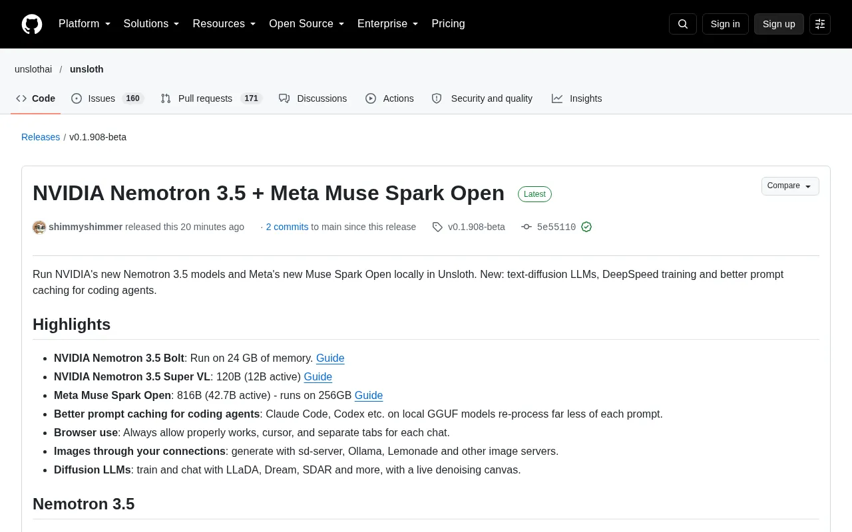Switch to the Pull requests tab
The height and width of the screenshot is (532, 852).
pos(212,98)
